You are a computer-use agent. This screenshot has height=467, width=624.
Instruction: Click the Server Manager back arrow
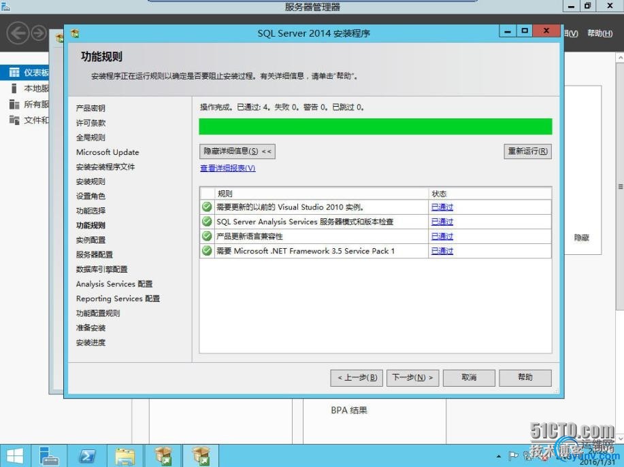[18, 33]
